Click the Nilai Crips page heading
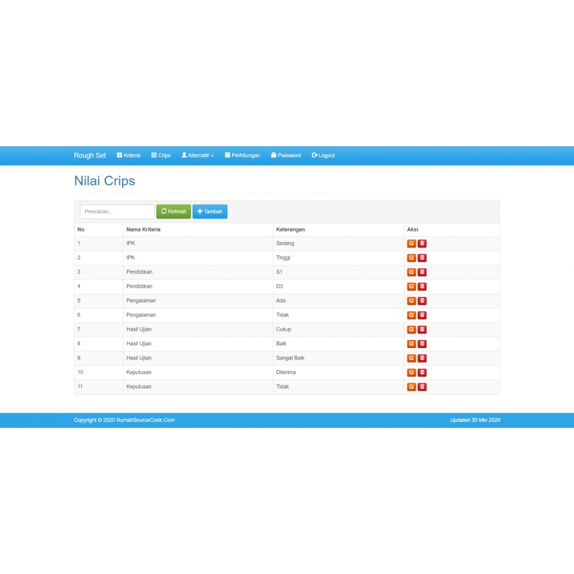This screenshot has height=574, width=574. 105,181
